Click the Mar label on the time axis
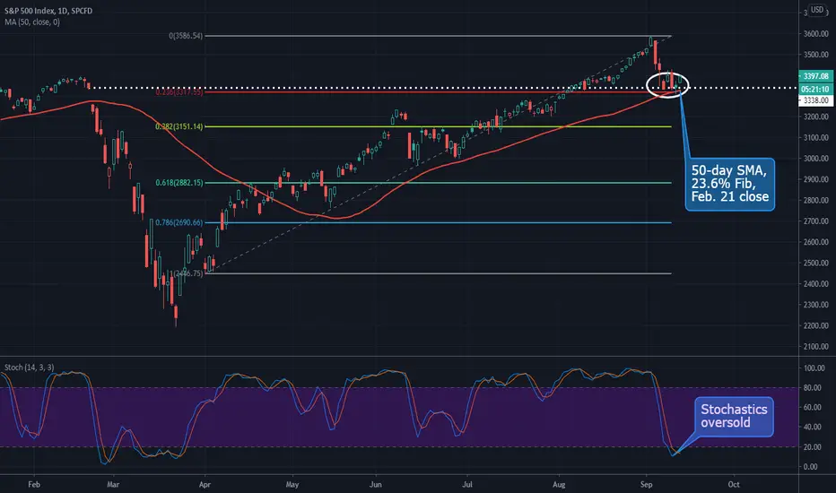This screenshot has height=493, width=836. coord(113,484)
